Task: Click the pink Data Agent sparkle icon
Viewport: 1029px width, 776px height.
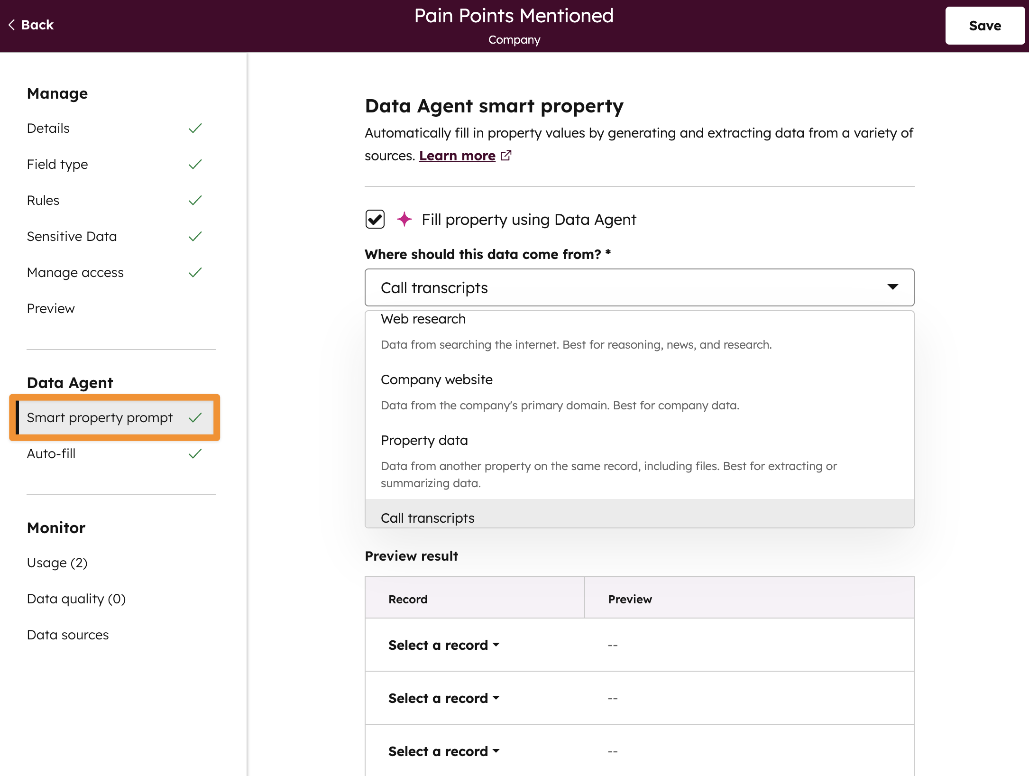Action: click(x=404, y=219)
